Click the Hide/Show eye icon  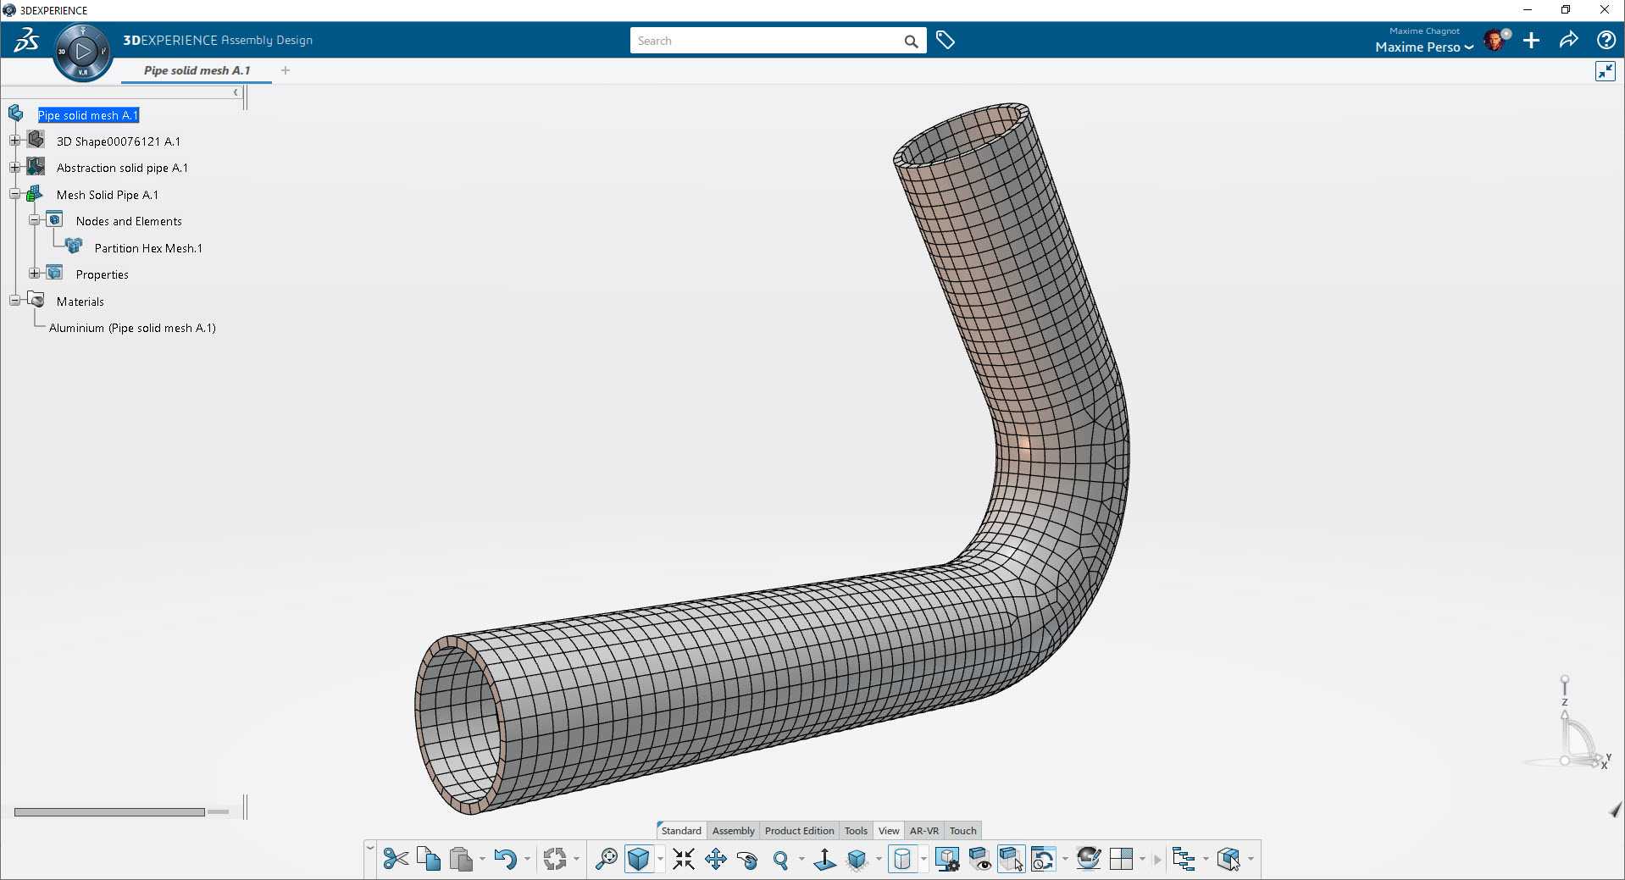click(979, 859)
